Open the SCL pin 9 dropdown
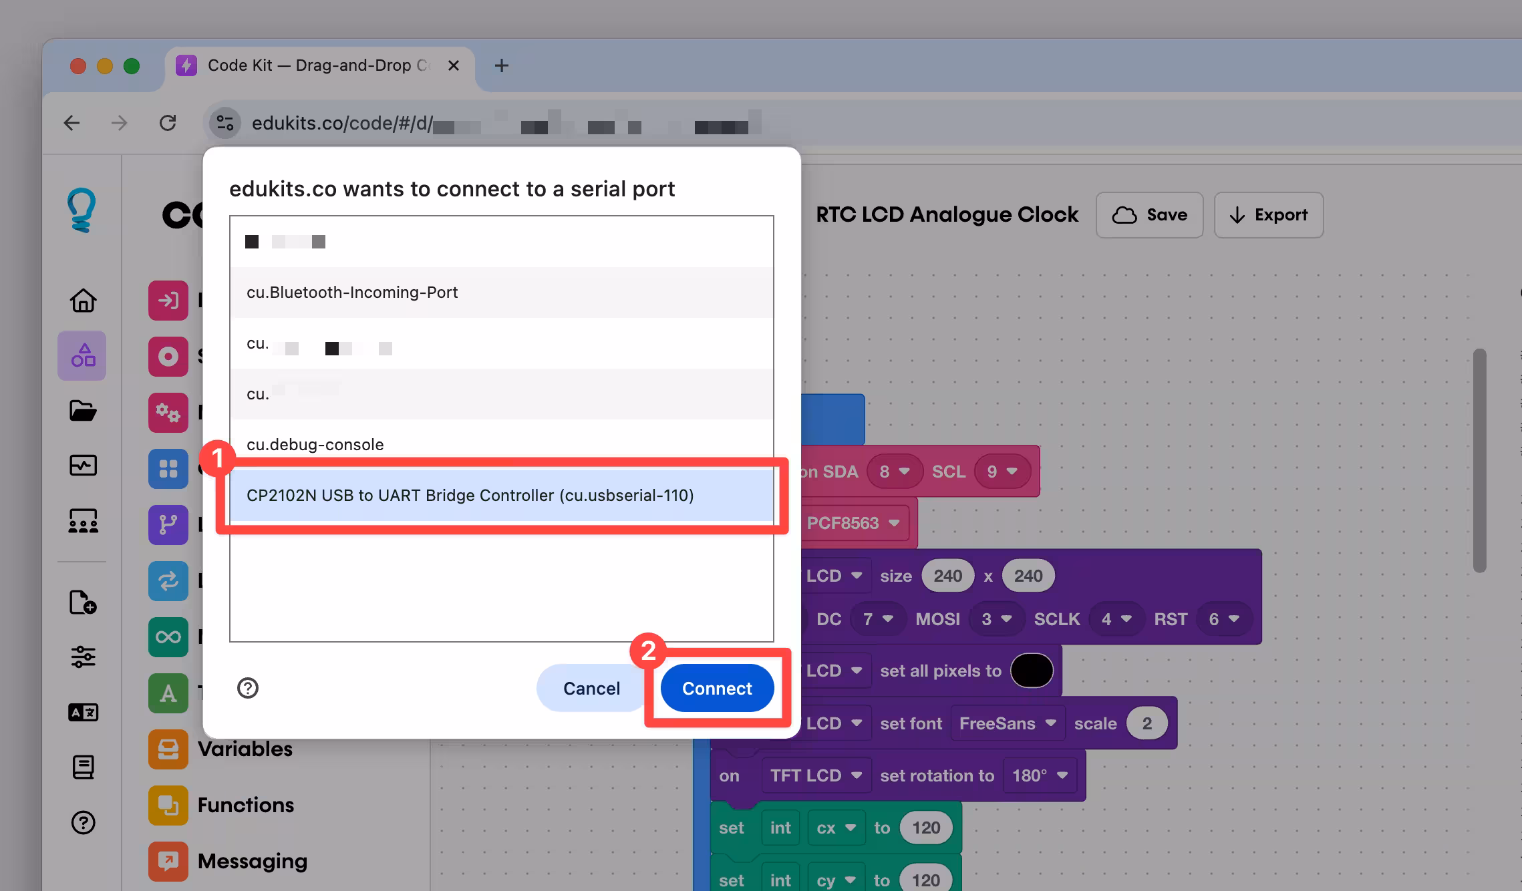1522x891 pixels. pyautogui.click(x=1002, y=472)
